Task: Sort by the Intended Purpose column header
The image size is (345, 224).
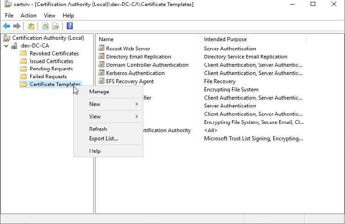Action: (x=225, y=39)
